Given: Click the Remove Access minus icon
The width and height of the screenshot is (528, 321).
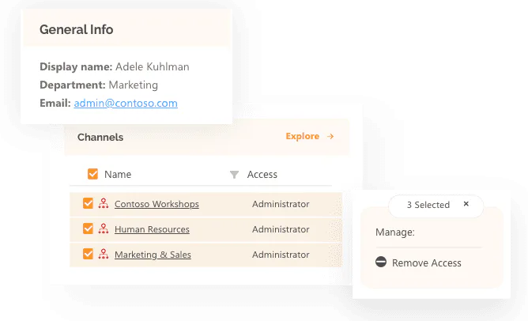Looking at the screenshot, I should click(381, 262).
